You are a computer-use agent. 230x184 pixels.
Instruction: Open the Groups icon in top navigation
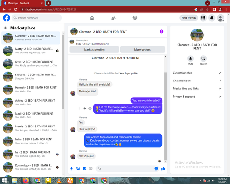(135, 18)
